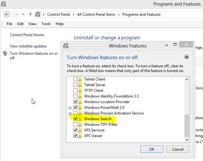Open the View installed updates link

click(28, 46)
